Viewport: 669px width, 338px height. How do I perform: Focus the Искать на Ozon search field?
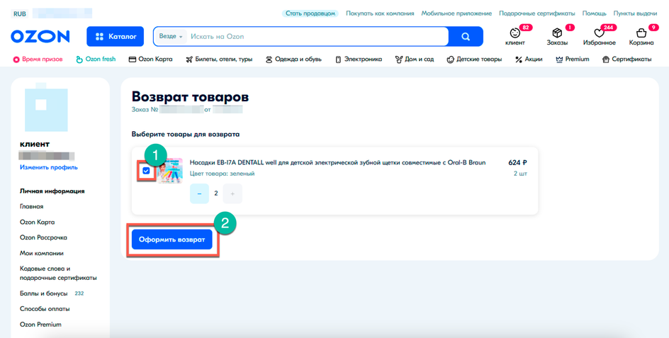318,36
